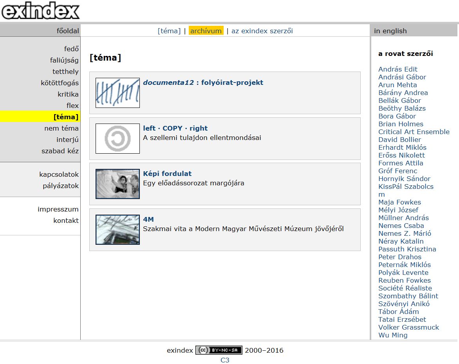This screenshot has height=364, width=459.
Task: Switch to the archívum tab
Action: click(206, 30)
